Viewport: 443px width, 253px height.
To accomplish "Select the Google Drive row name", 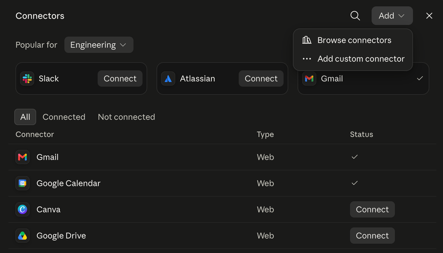I will tap(61, 236).
